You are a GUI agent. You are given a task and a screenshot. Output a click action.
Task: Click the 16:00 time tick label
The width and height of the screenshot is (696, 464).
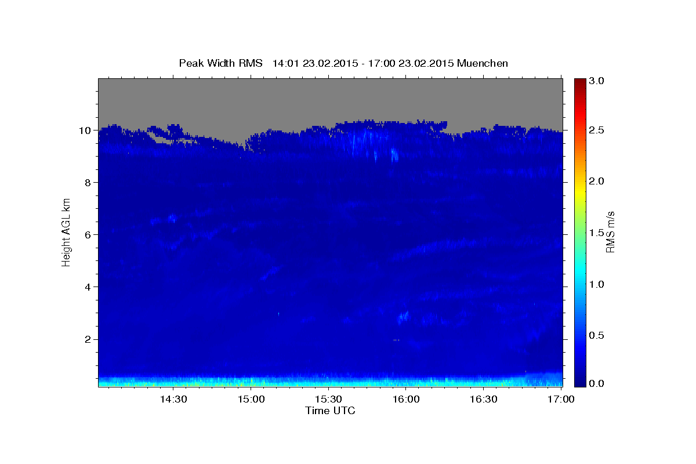point(406,399)
